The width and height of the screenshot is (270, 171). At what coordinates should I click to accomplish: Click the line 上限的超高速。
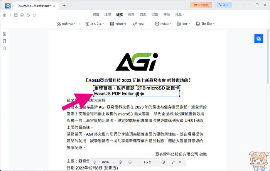pyautogui.click(x=80, y=127)
